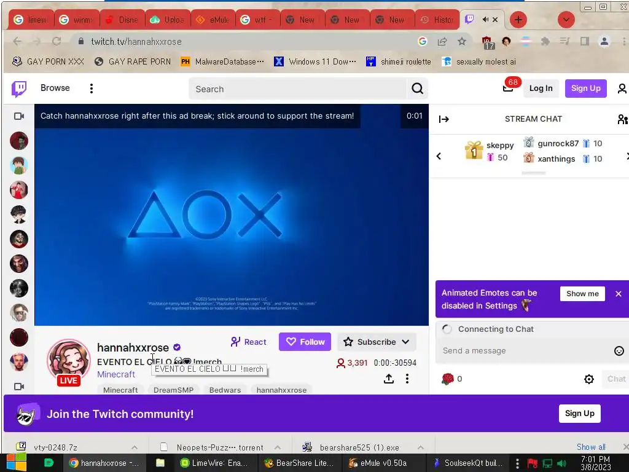The height and width of the screenshot is (472, 629).
Task: Show hidden system tray icons
Action: (x=517, y=463)
